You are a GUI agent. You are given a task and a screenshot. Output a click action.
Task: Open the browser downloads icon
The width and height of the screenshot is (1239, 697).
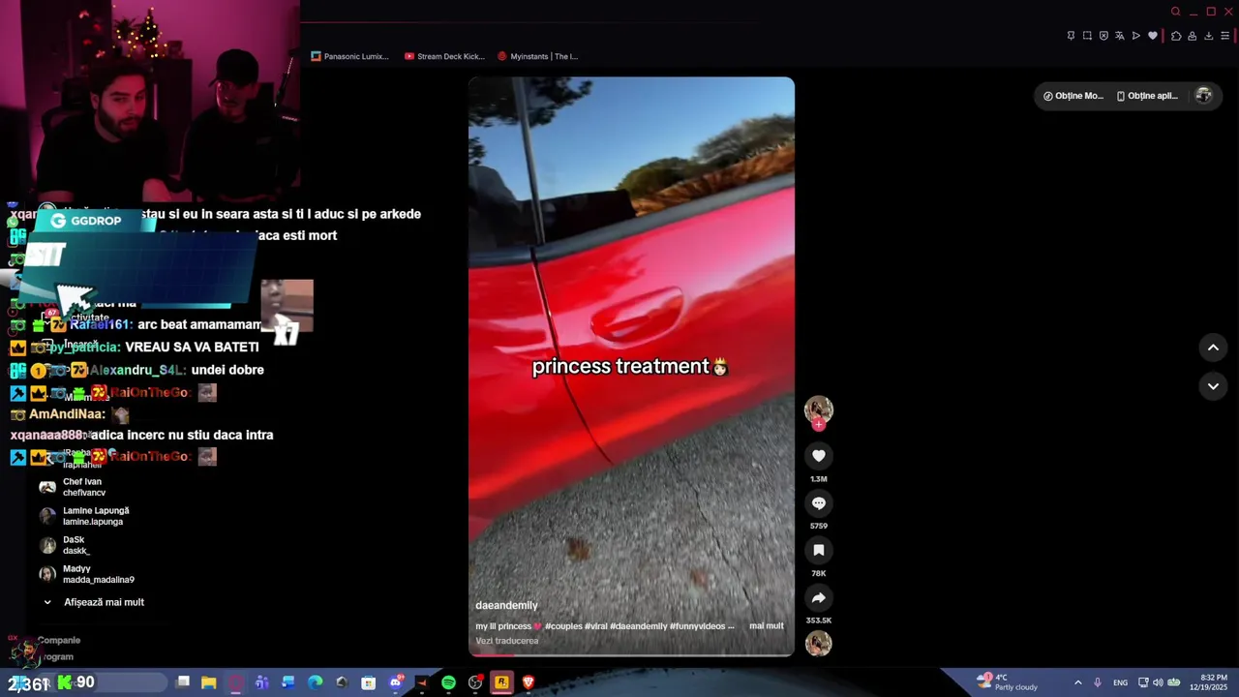coord(1208,36)
